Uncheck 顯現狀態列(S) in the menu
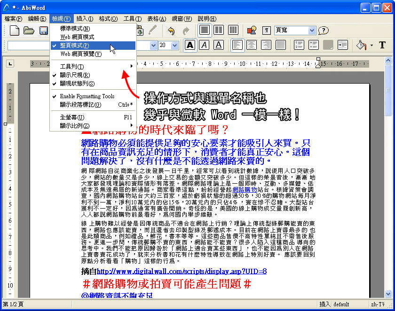 click(93, 84)
